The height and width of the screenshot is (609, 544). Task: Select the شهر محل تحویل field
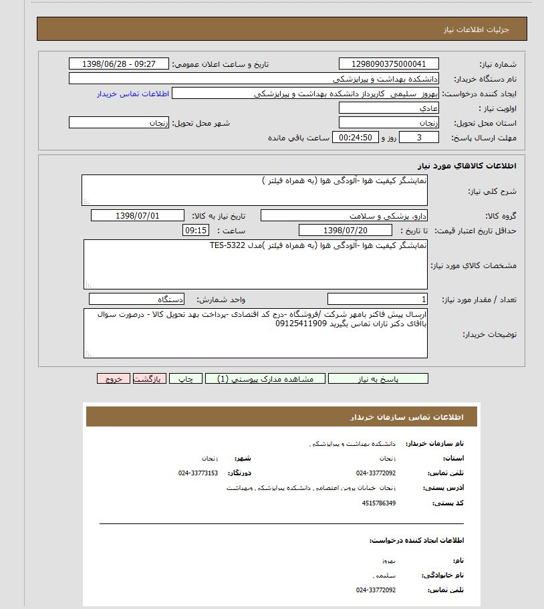[x=118, y=123]
